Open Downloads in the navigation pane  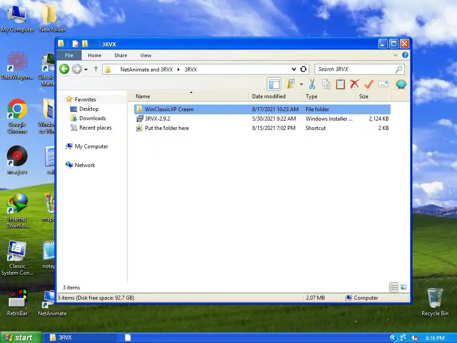[88, 118]
